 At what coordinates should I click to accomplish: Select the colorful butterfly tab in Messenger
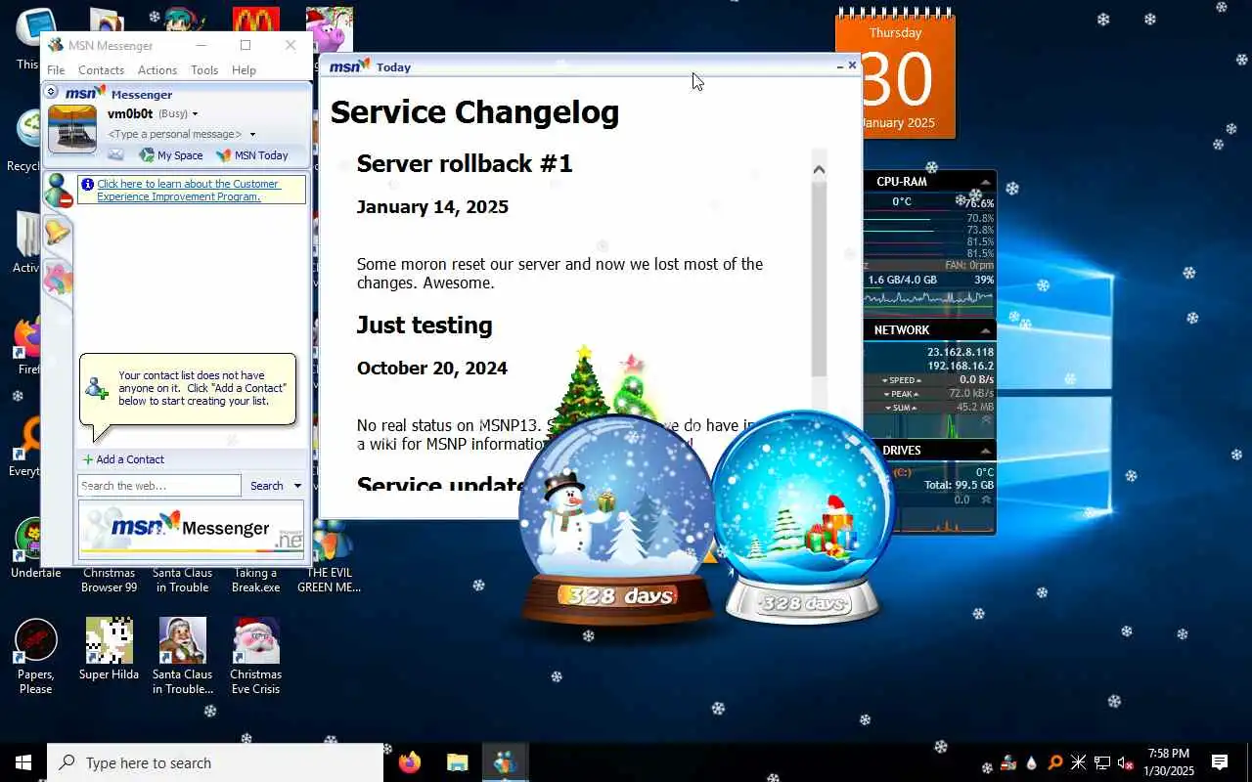tap(58, 280)
